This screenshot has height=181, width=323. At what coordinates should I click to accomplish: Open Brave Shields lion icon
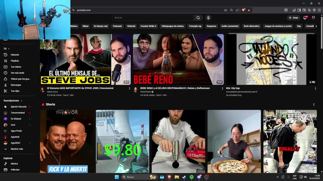[x=243, y=10]
